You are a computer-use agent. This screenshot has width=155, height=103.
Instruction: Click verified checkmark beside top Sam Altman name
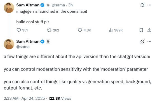(43, 5)
